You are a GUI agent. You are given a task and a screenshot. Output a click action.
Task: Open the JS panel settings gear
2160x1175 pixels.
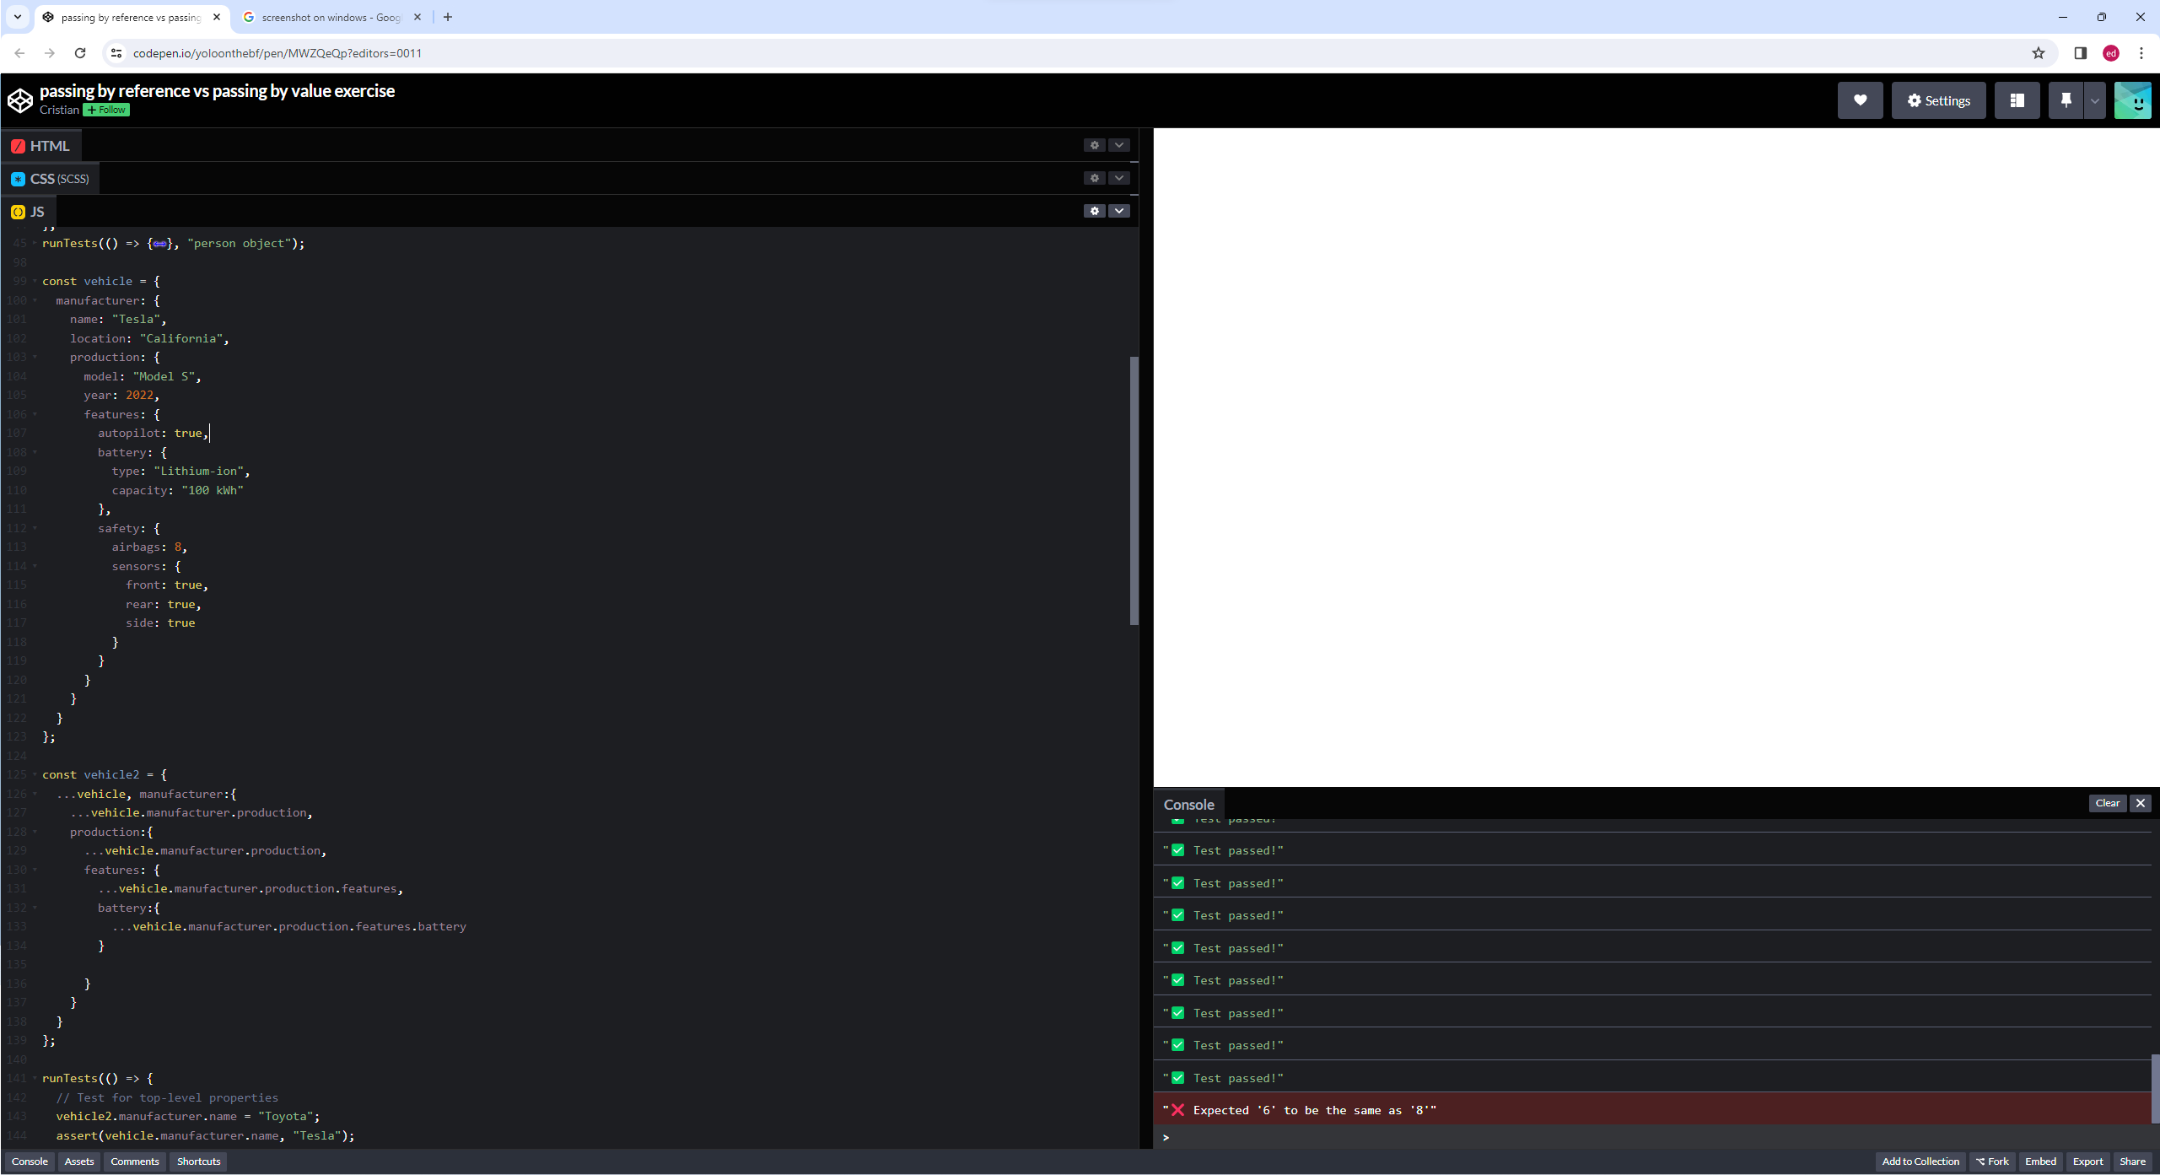point(1094,210)
